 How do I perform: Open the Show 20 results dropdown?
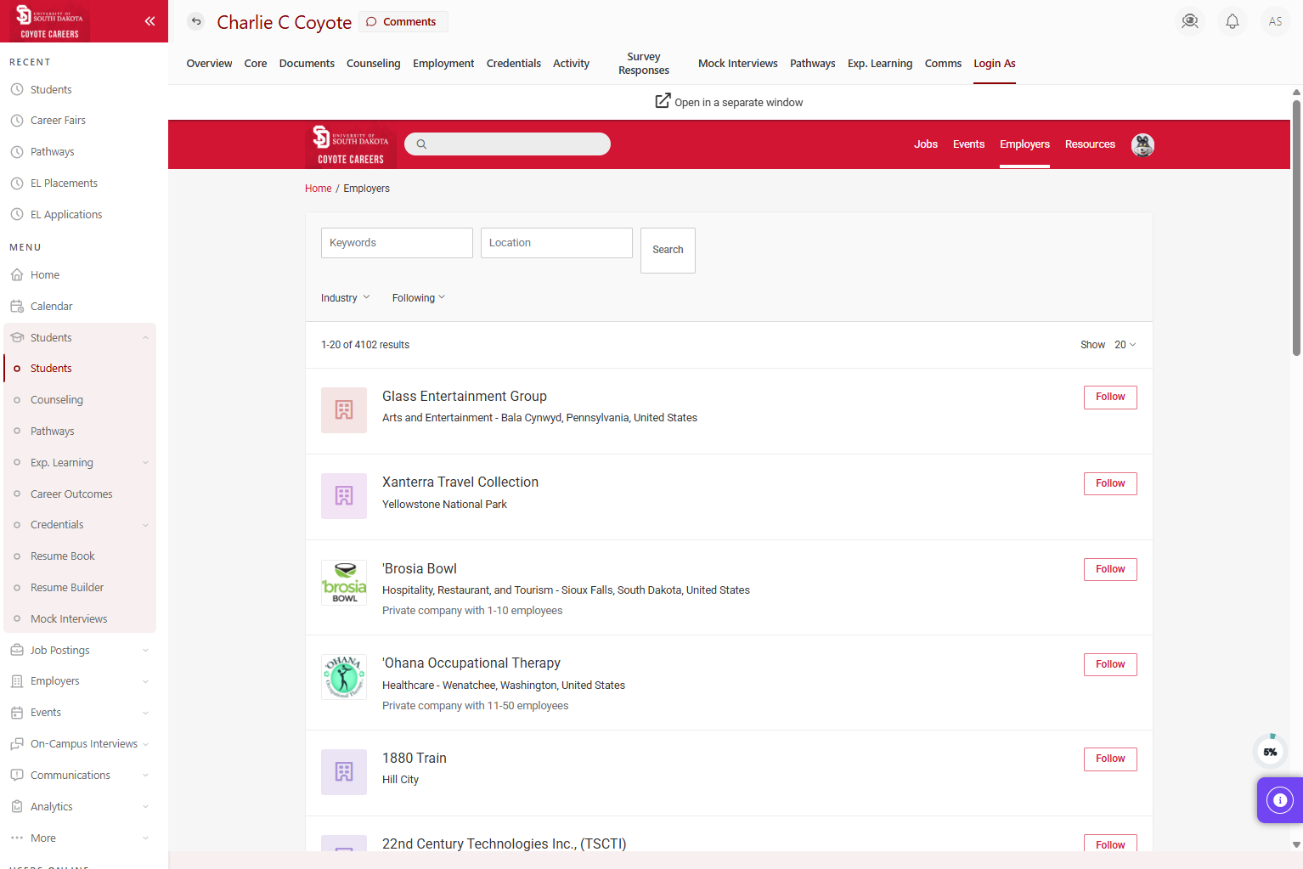(x=1125, y=345)
